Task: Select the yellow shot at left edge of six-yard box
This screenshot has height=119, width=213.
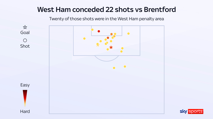Action: tap(92, 30)
